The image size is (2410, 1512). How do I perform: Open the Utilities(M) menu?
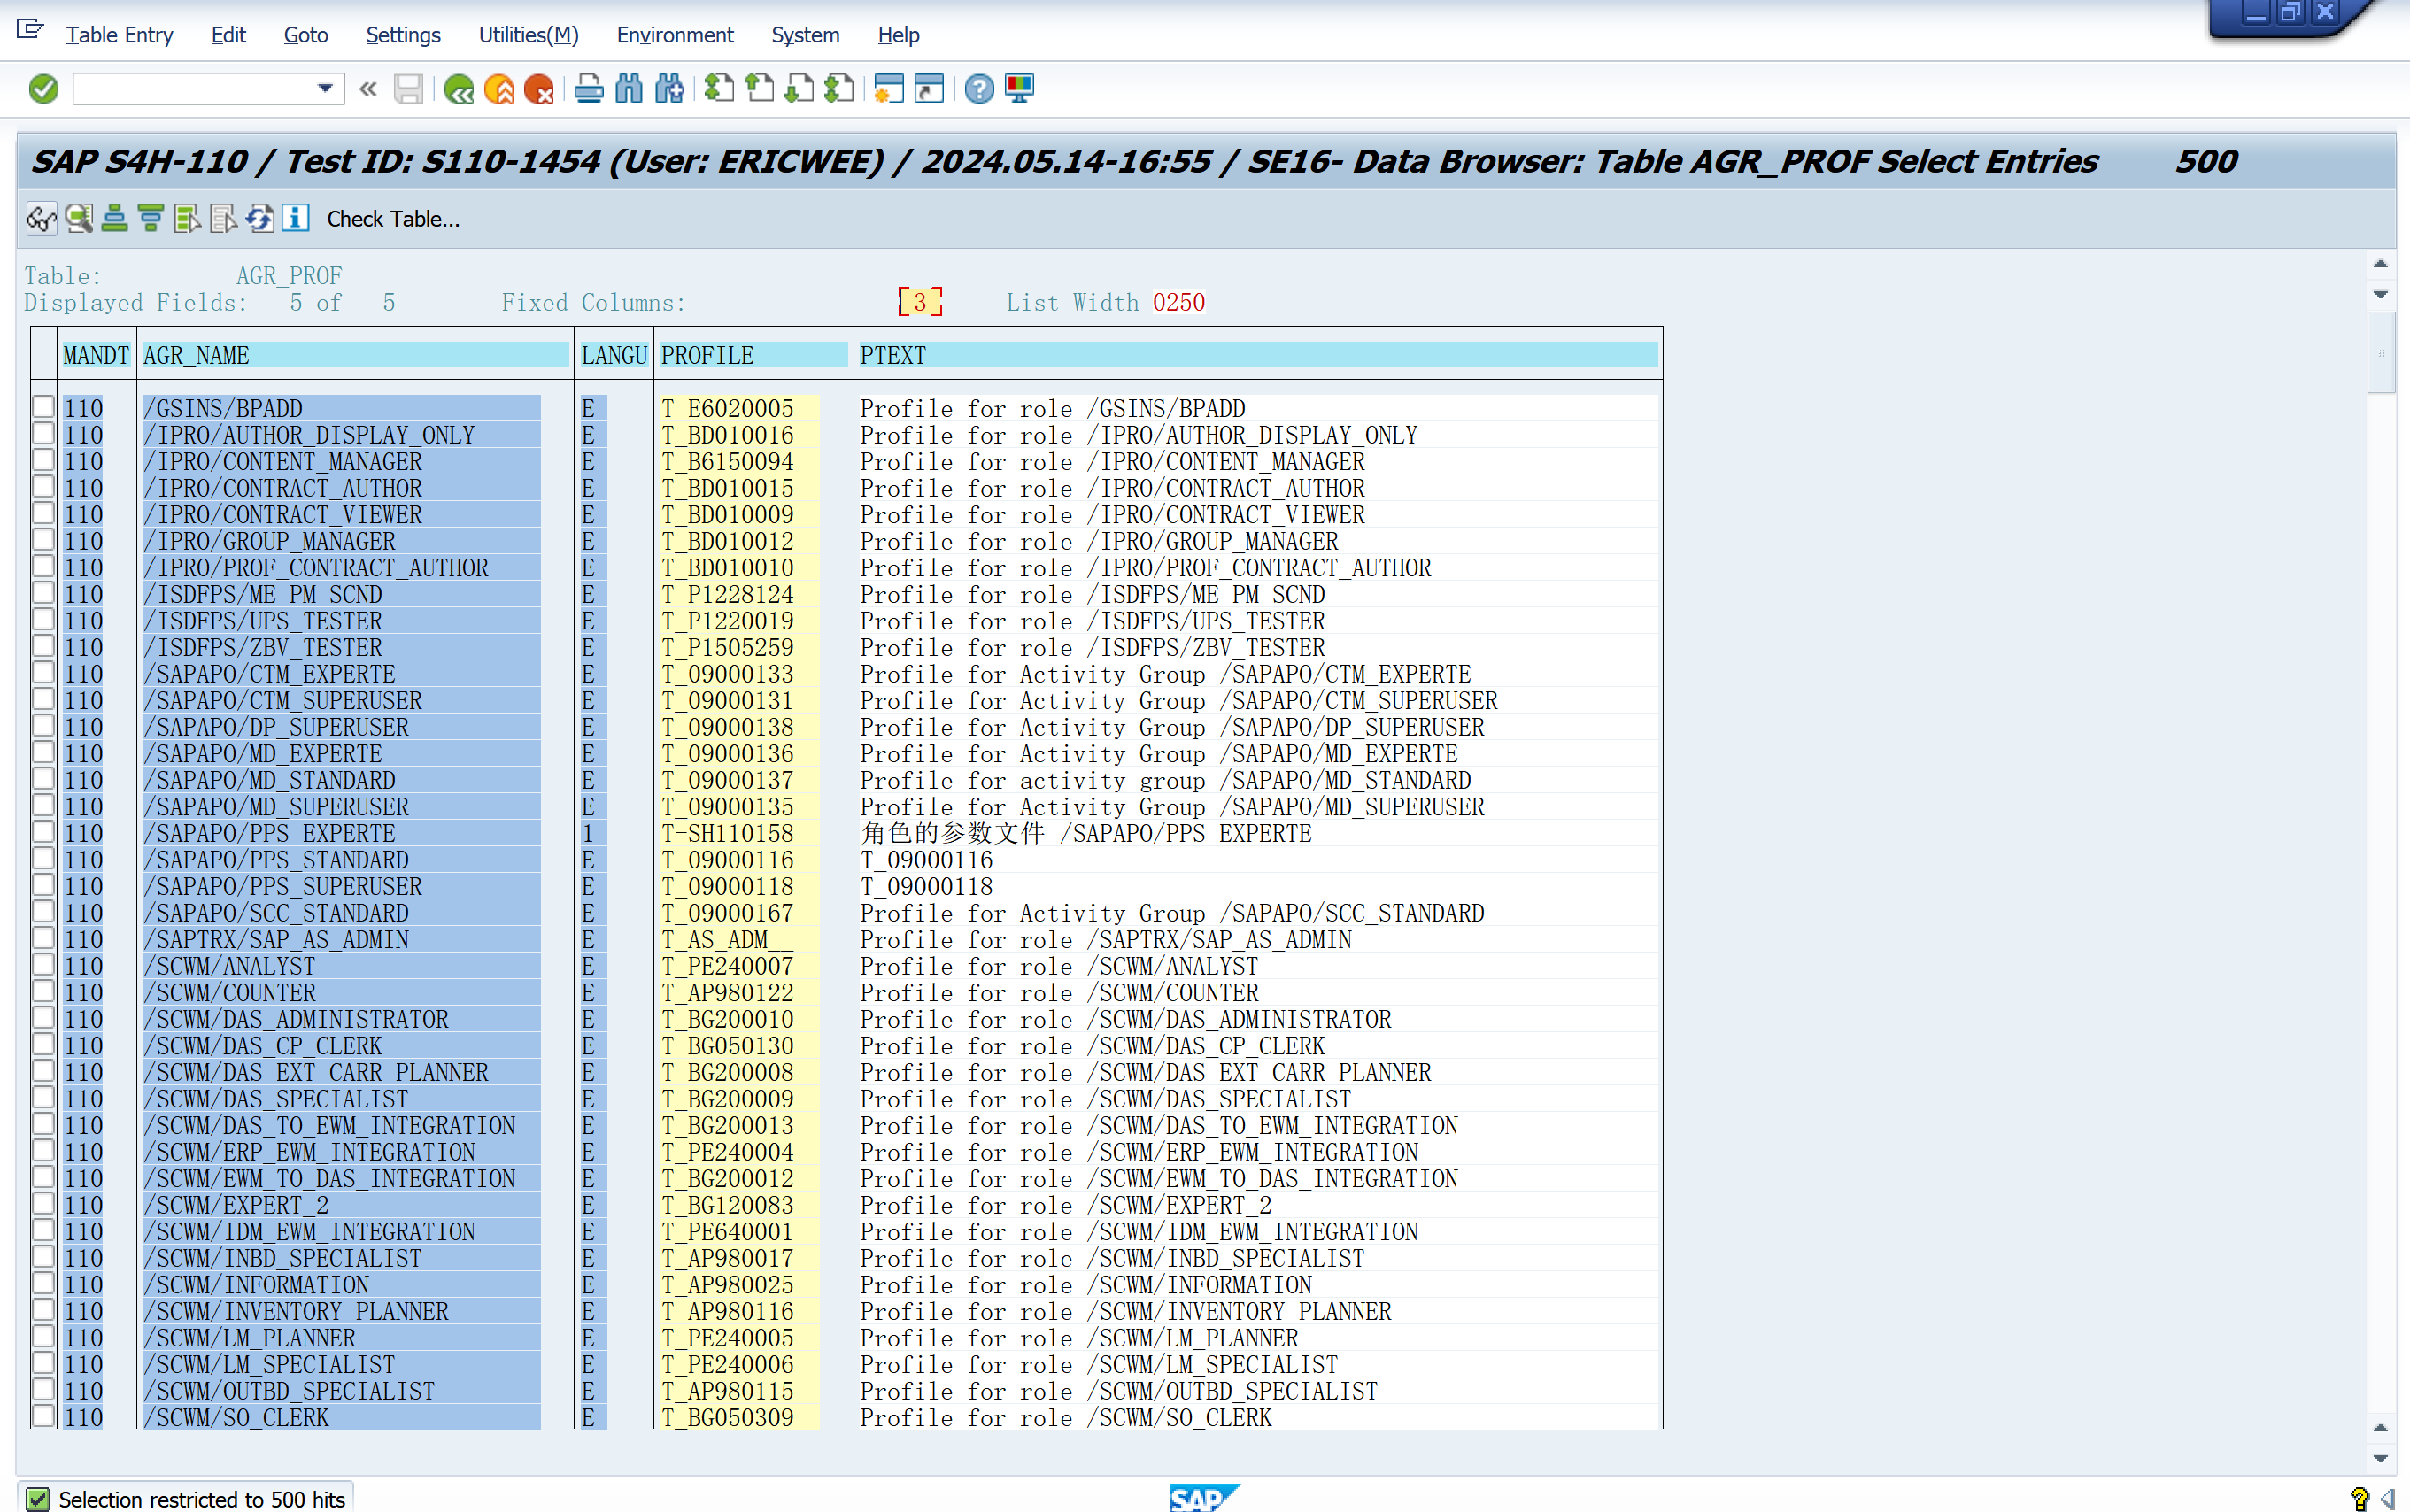point(528,35)
